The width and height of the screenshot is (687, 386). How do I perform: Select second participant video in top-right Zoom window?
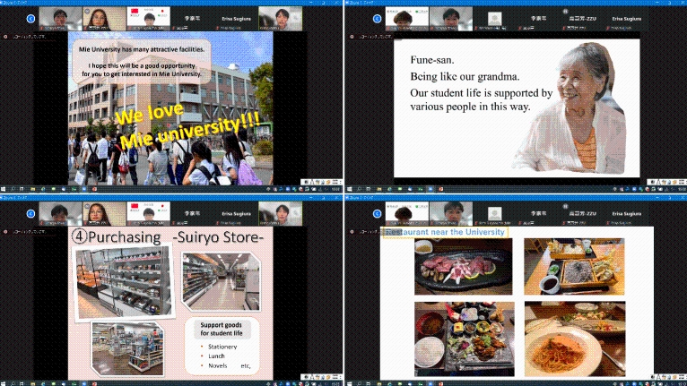tap(451, 19)
